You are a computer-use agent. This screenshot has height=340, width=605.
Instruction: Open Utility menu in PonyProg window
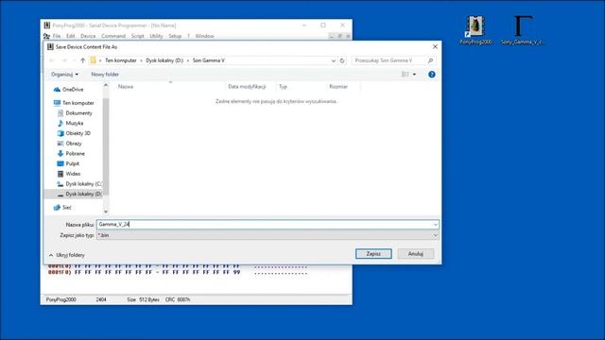tap(156, 36)
